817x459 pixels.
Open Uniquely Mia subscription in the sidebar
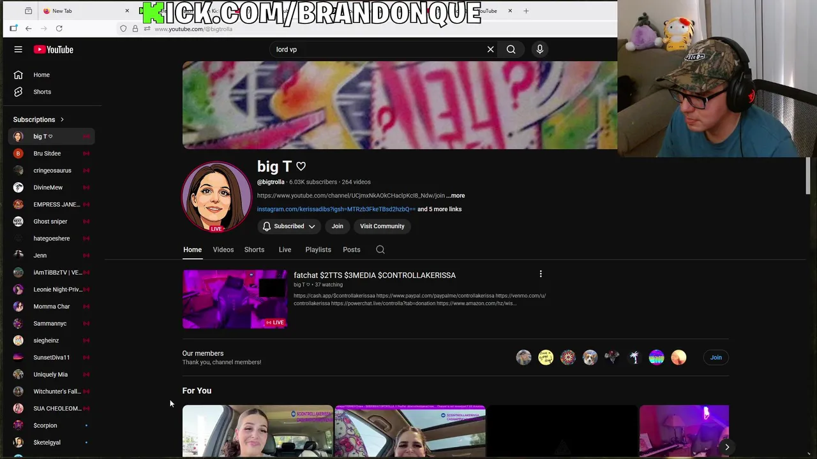pos(51,374)
